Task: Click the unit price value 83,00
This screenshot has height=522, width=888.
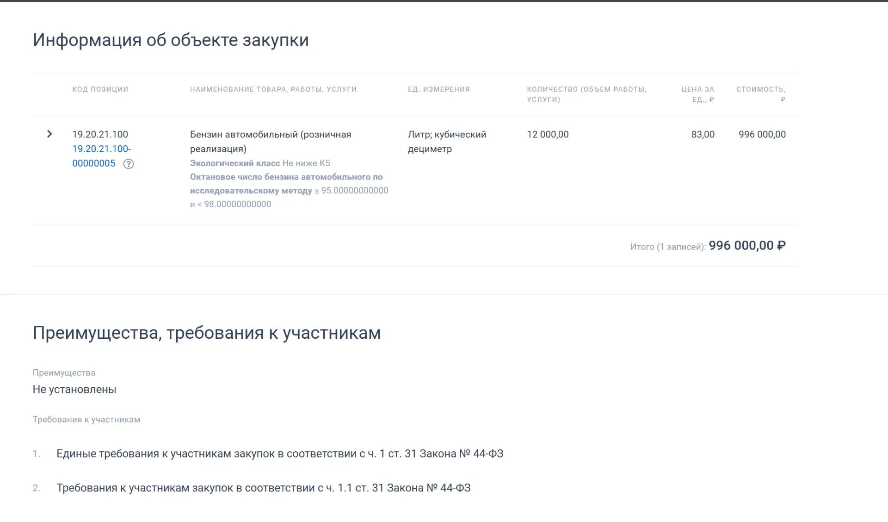Action: (703, 134)
